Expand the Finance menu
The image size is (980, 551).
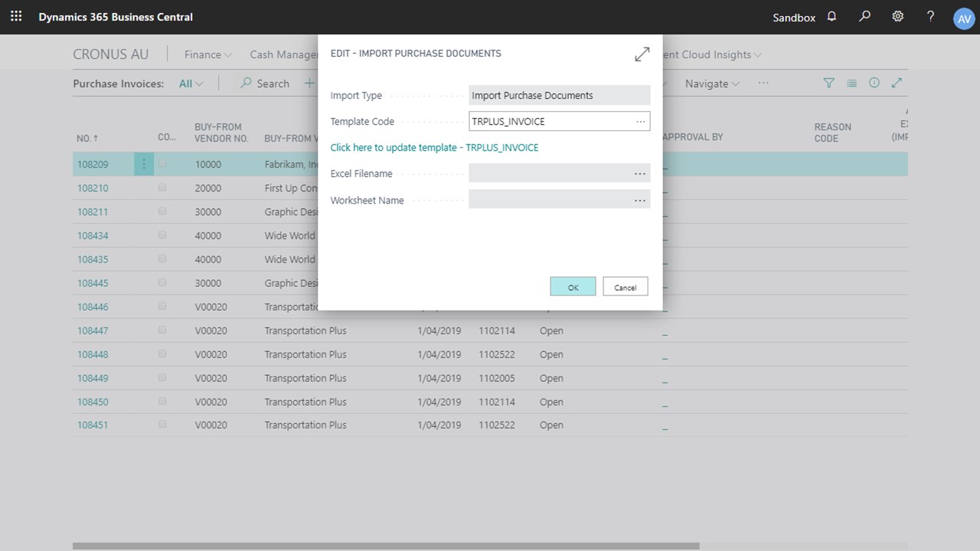tap(207, 54)
